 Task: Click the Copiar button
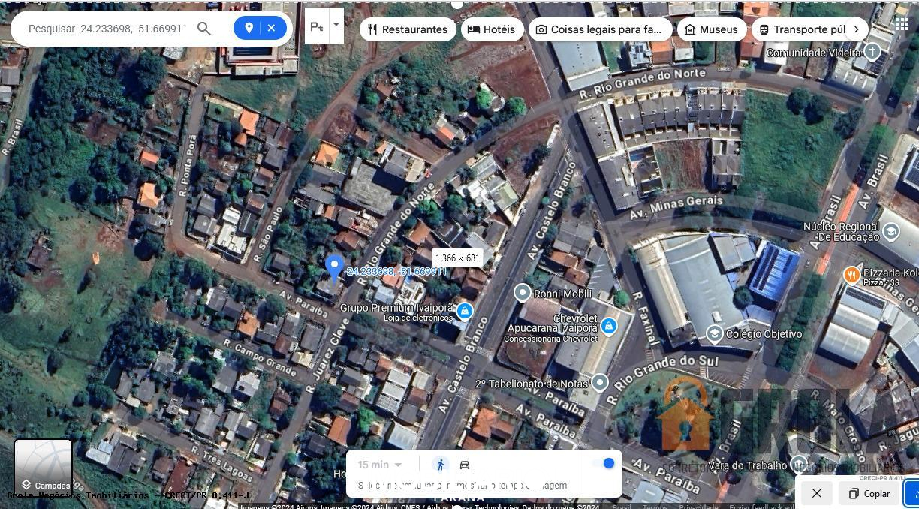(x=869, y=493)
